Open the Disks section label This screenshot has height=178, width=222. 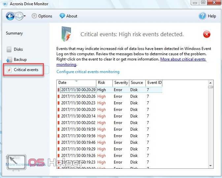pyautogui.click(x=18, y=49)
